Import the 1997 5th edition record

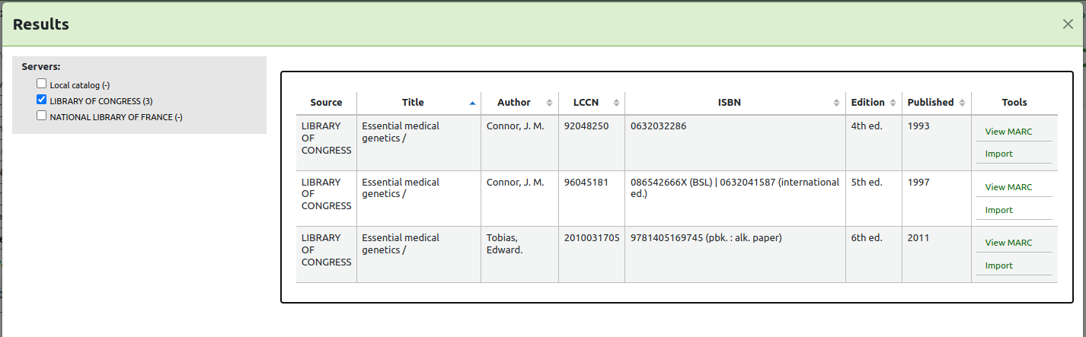[998, 210]
